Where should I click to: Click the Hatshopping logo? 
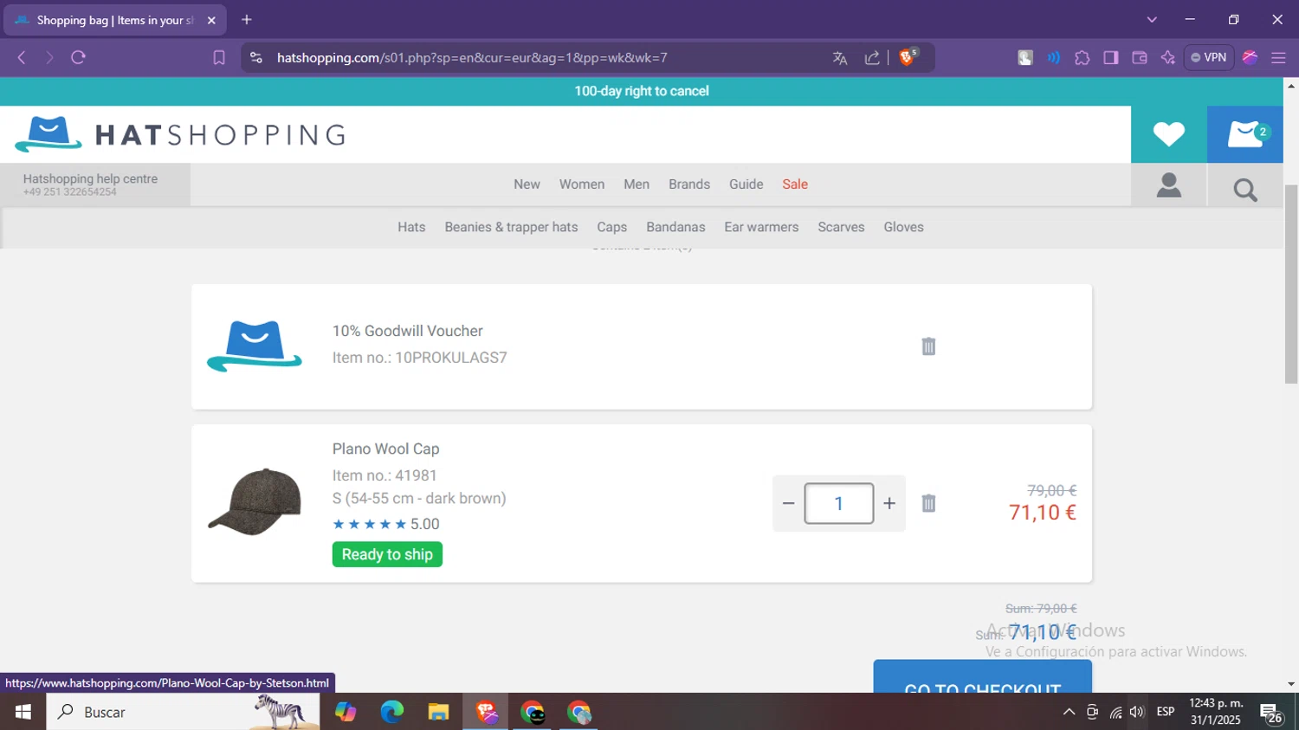click(x=180, y=134)
